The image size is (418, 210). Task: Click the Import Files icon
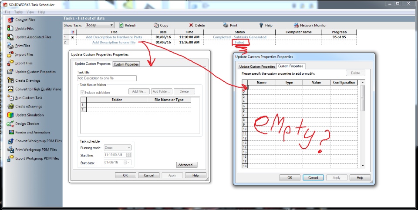10,54
